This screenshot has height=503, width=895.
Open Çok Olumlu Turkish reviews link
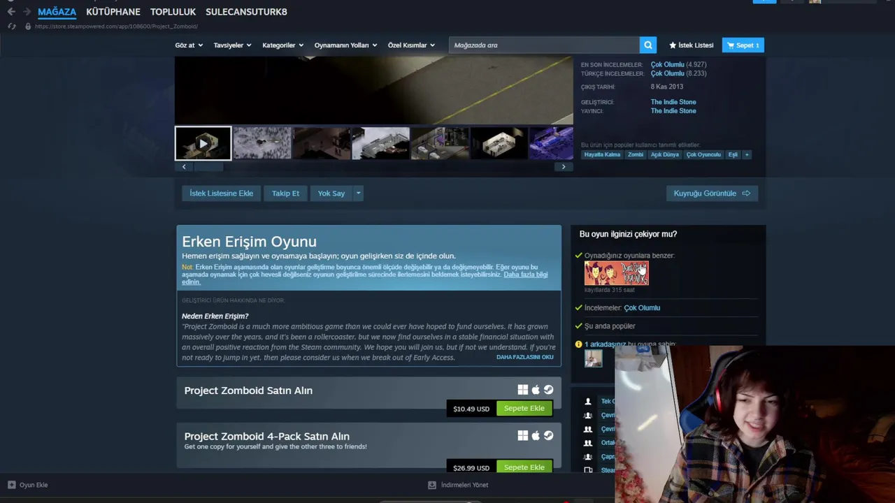(x=667, y=73)
